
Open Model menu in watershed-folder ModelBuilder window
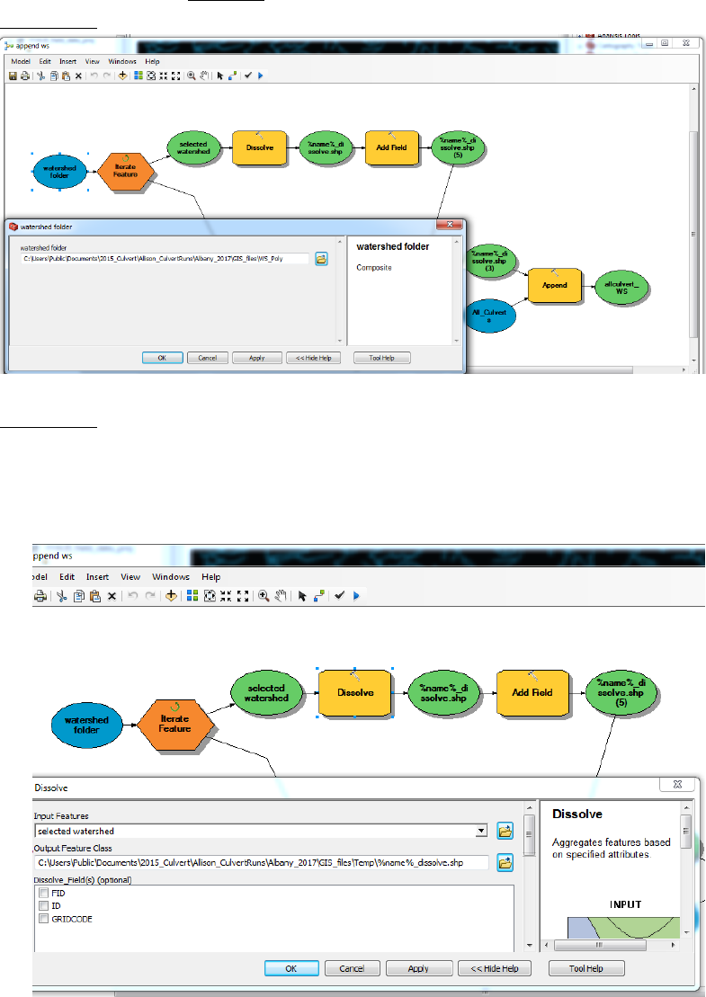21,62
